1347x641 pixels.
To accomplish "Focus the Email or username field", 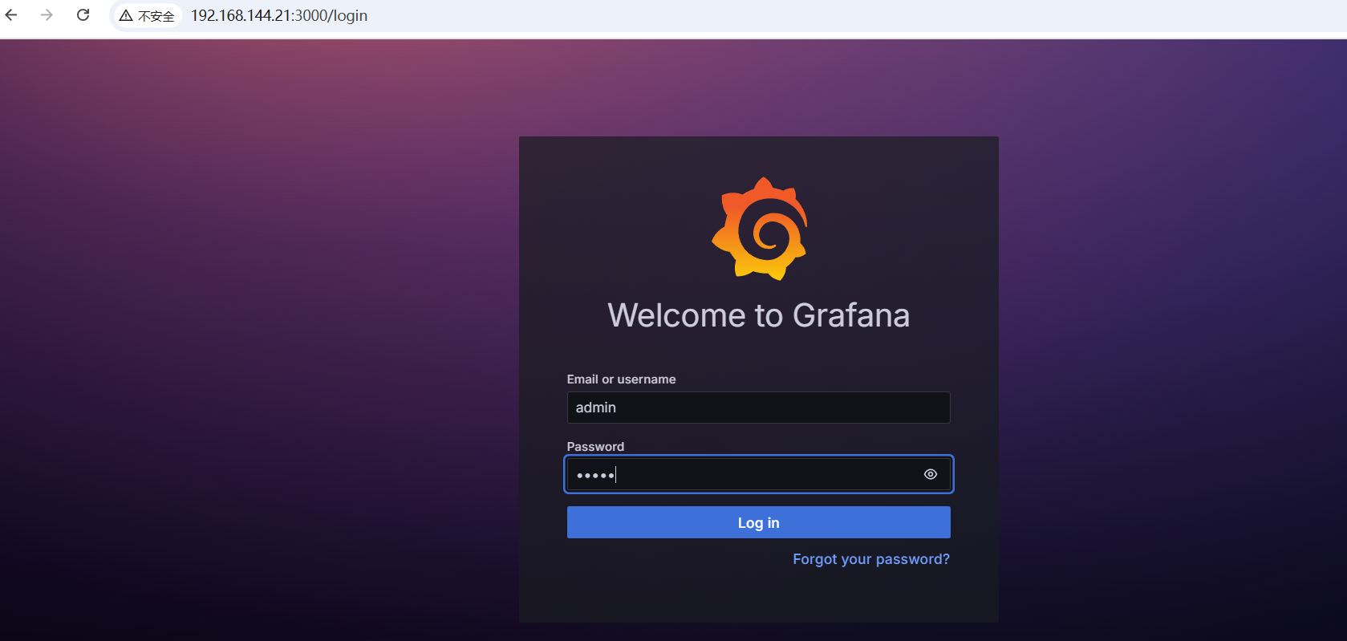I will coord(758,408).
